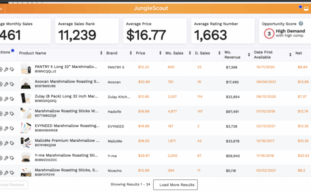This screenshot has width=311, height=192.
Task: Click the High Demand label
Action: point(290,31)
